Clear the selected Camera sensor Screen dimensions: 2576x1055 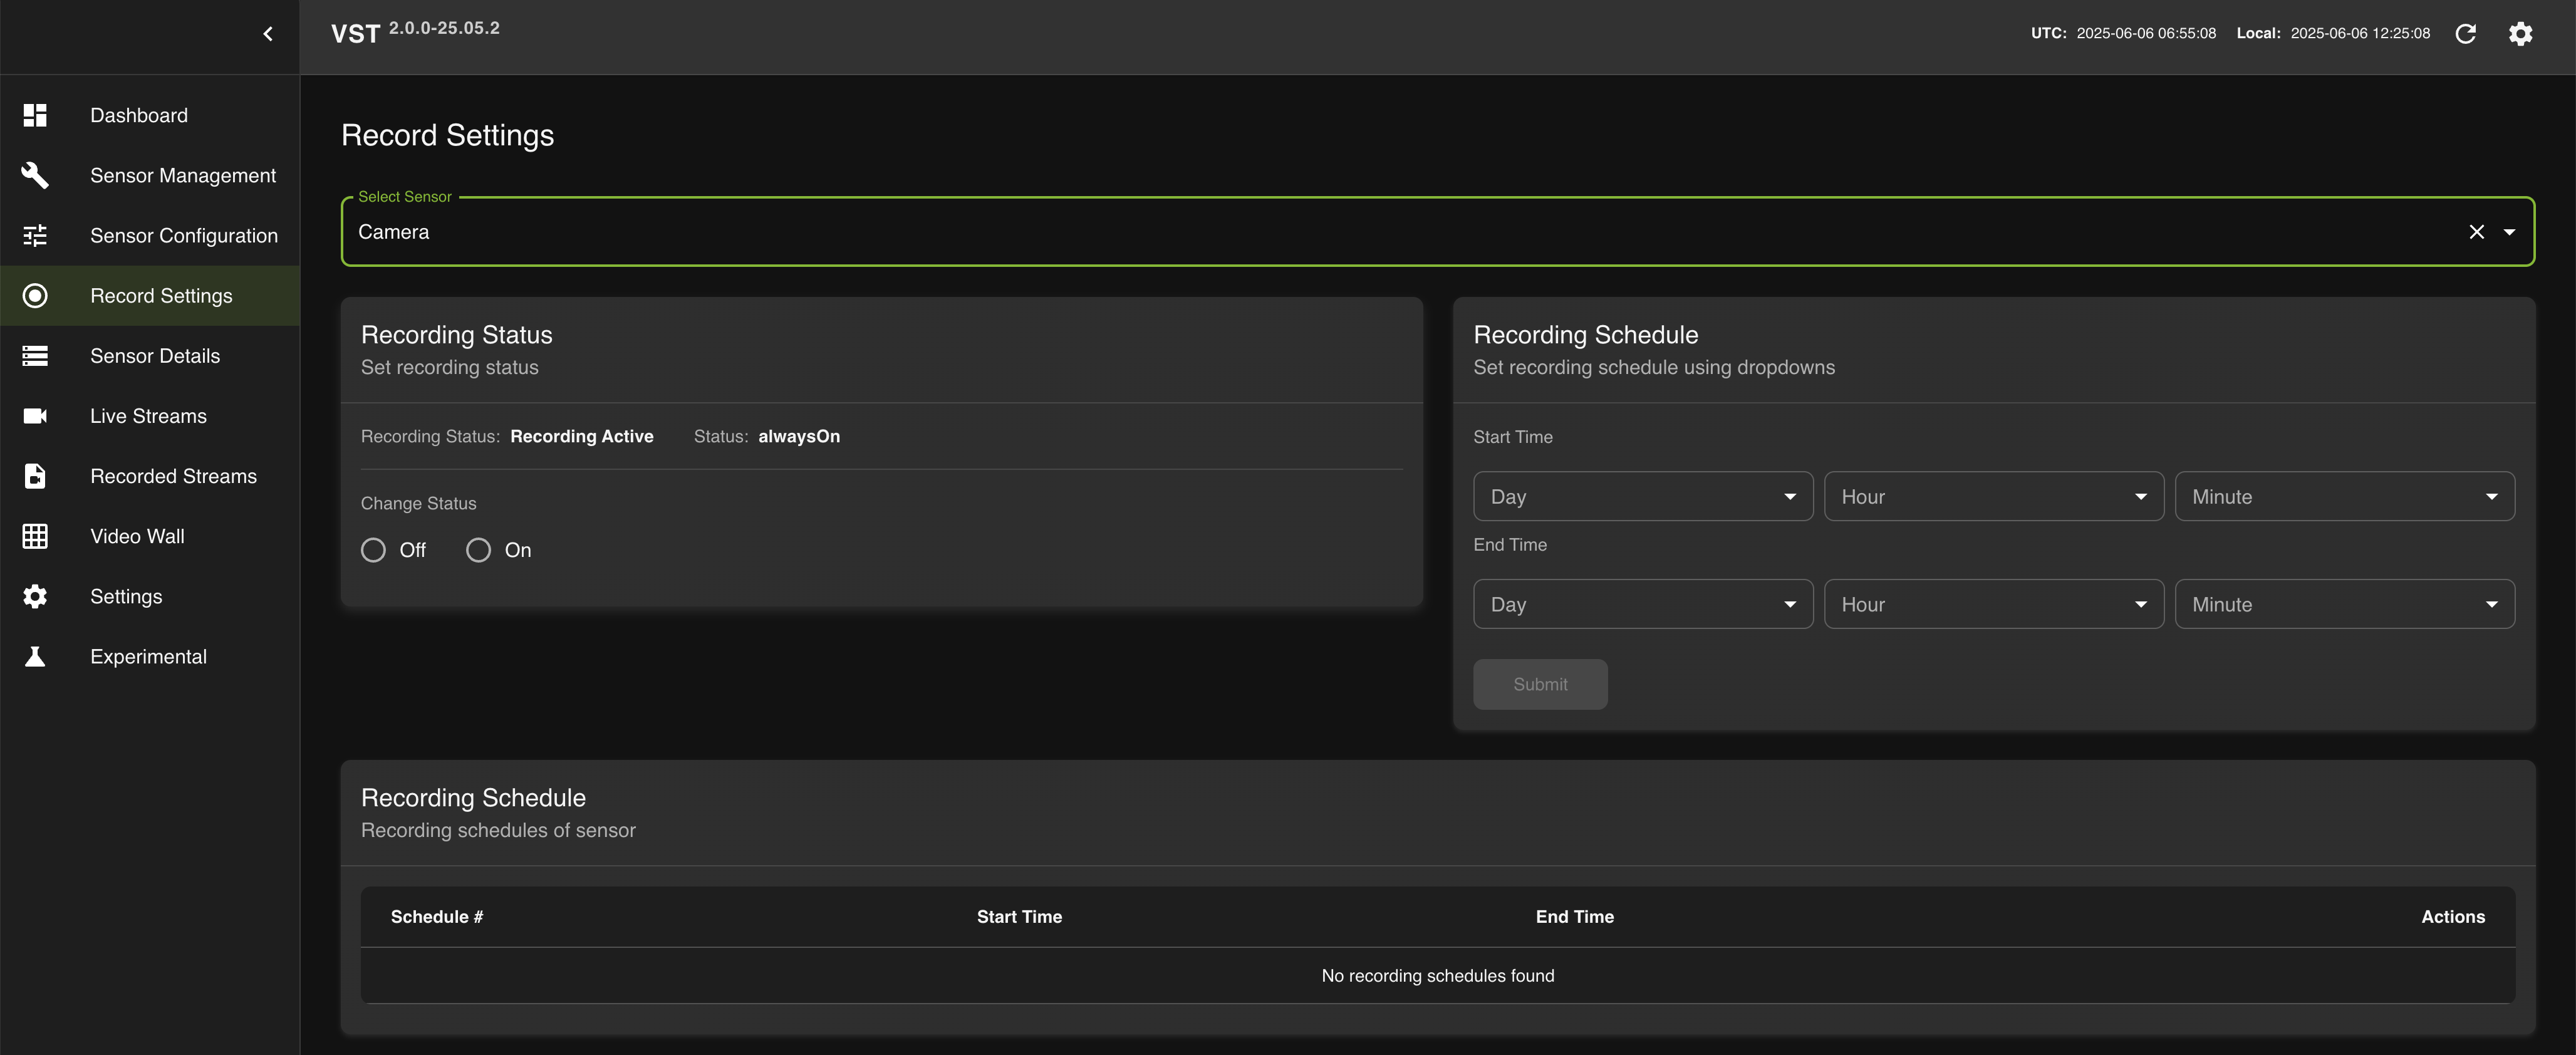pos(2476,232)
